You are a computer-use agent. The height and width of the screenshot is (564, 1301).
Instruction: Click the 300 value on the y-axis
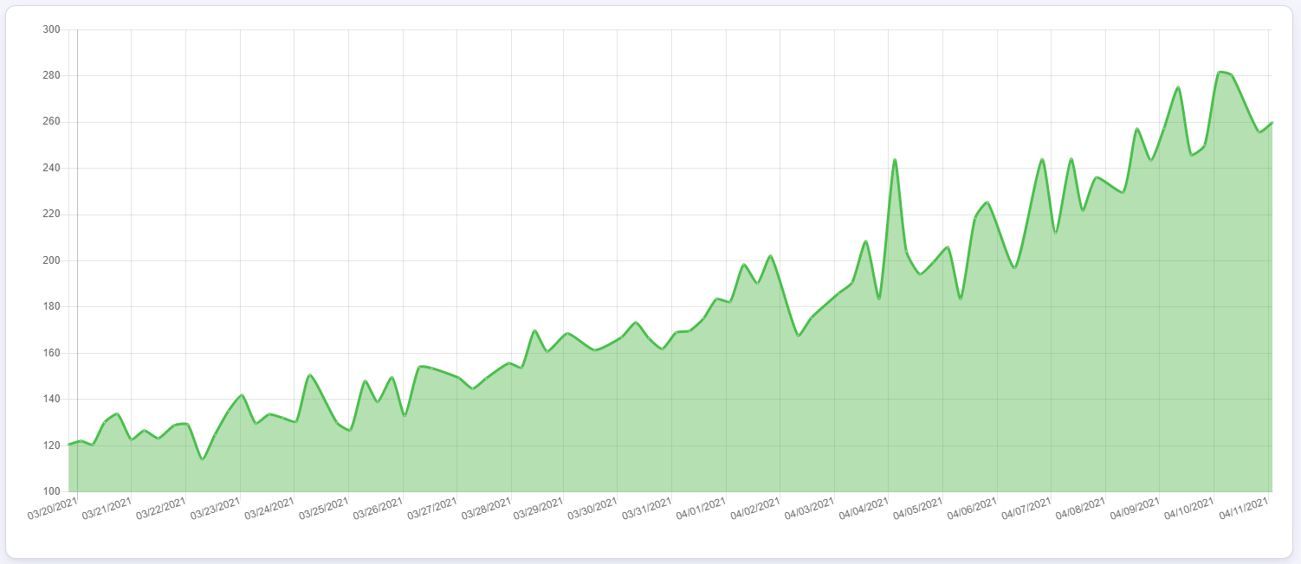(x=51, y=29)
